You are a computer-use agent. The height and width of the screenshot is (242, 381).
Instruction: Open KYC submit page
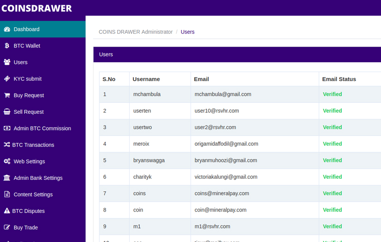[x=43, y=78]
